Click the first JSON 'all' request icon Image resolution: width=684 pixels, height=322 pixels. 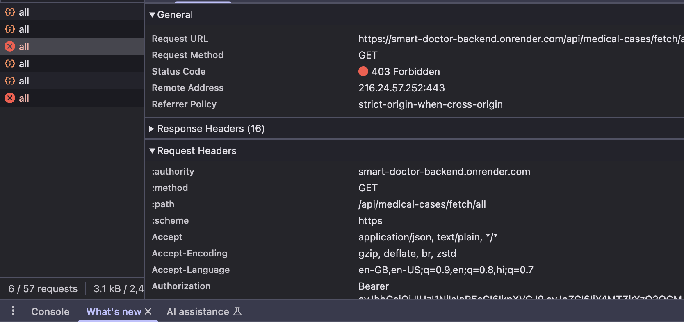10,12
